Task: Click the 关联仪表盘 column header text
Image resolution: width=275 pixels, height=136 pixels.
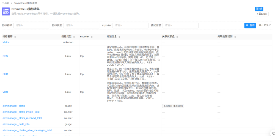Action: (168, 36)
